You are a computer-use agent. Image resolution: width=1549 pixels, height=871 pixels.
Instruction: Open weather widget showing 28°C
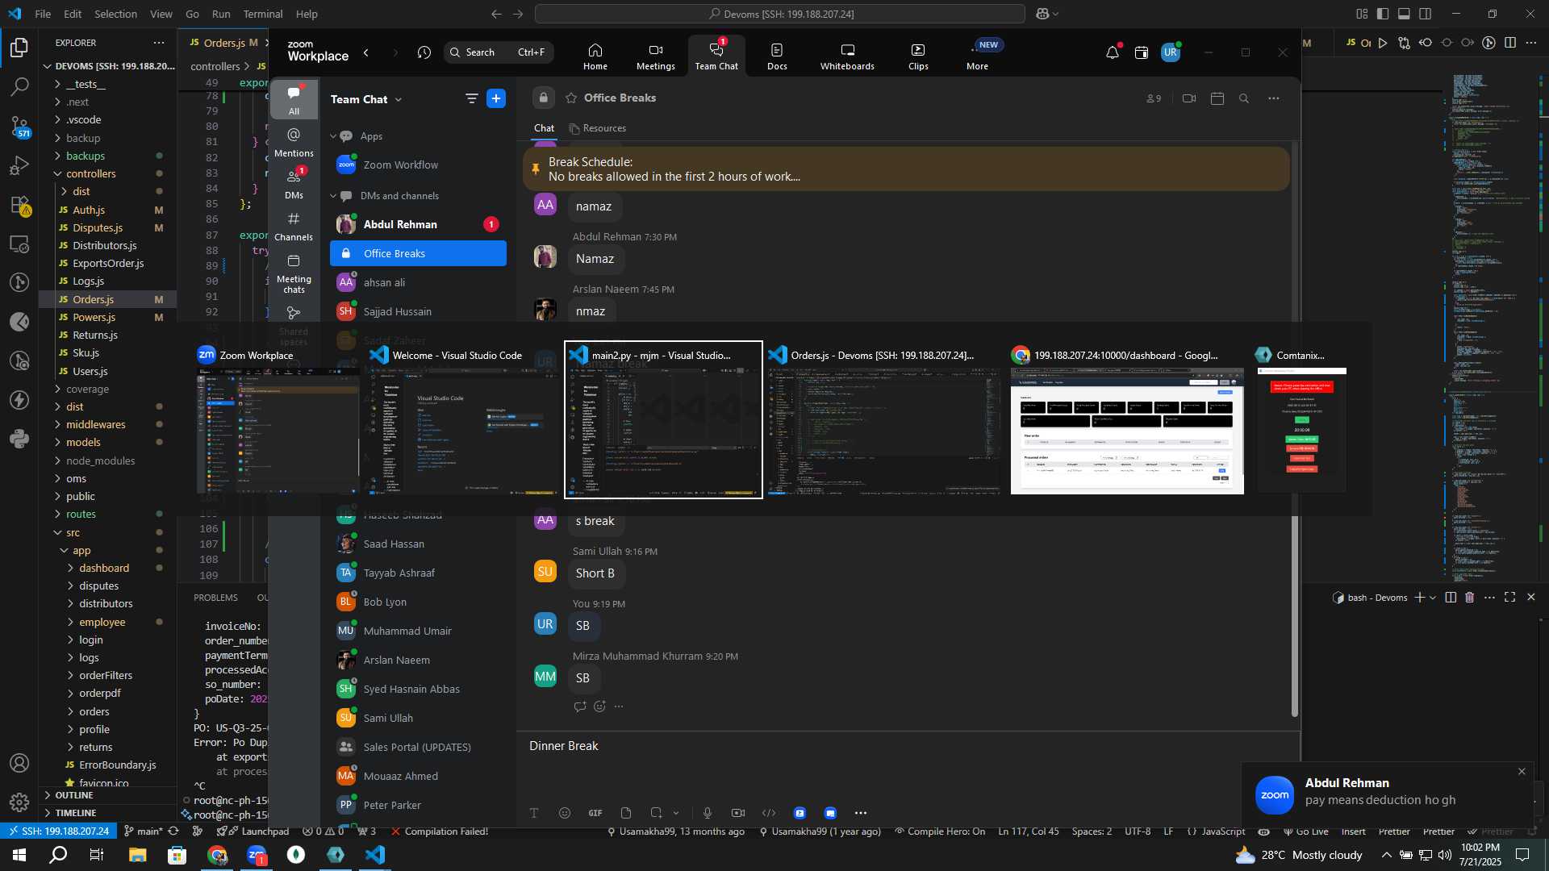pos(1300,855)
